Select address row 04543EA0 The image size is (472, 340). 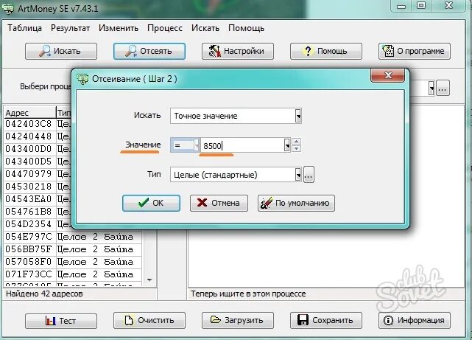(28, 199)
